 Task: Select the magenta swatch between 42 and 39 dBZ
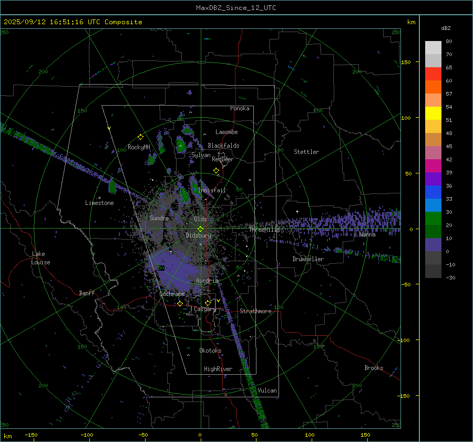pyautogui.click(x=433, y=166)
